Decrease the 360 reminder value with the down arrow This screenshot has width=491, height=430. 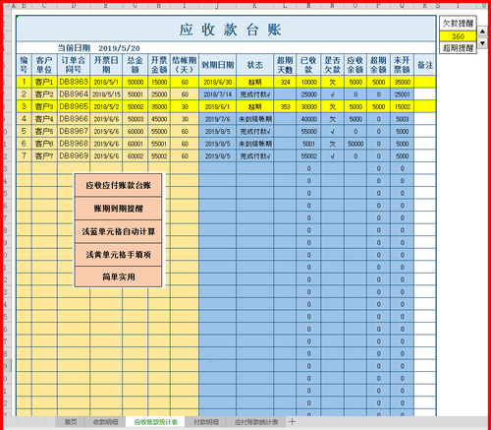(x=482, y=43)
